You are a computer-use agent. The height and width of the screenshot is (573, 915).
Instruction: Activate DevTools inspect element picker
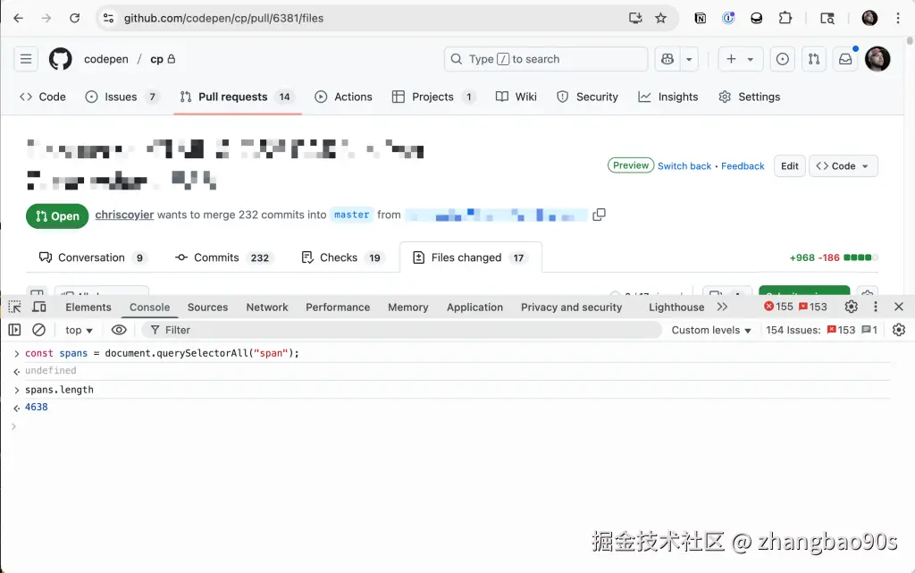pos(14,307)
